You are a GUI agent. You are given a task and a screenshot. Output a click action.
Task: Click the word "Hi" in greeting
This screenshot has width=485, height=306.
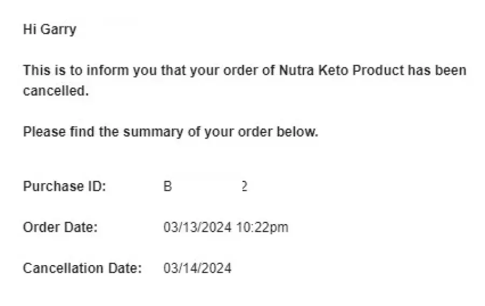pyautogui.click(x=30, y=29)
